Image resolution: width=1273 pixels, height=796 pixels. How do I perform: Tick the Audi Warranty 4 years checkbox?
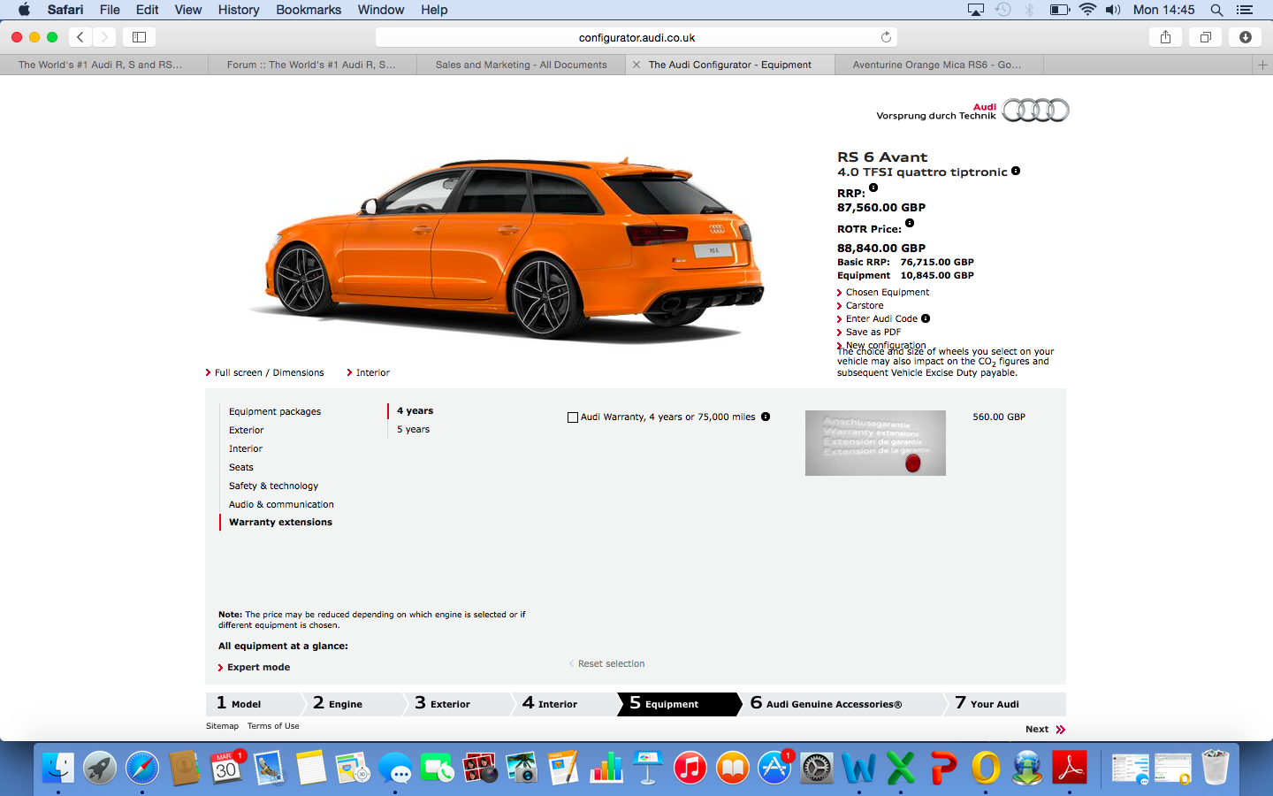coord(573,417)
